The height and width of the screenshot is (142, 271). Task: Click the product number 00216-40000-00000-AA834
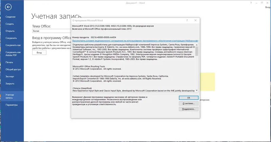[103, 37]
